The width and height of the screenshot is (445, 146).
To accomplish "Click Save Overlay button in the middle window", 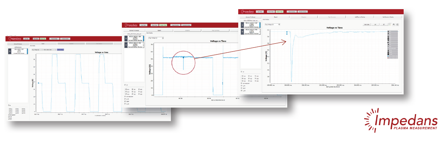I will click(175, 25).
